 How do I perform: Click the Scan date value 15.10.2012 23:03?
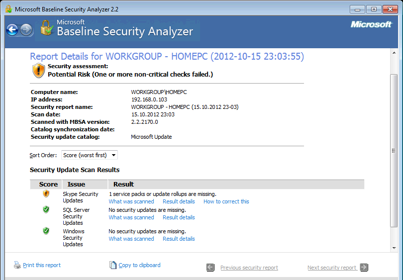tap(153, 114)
